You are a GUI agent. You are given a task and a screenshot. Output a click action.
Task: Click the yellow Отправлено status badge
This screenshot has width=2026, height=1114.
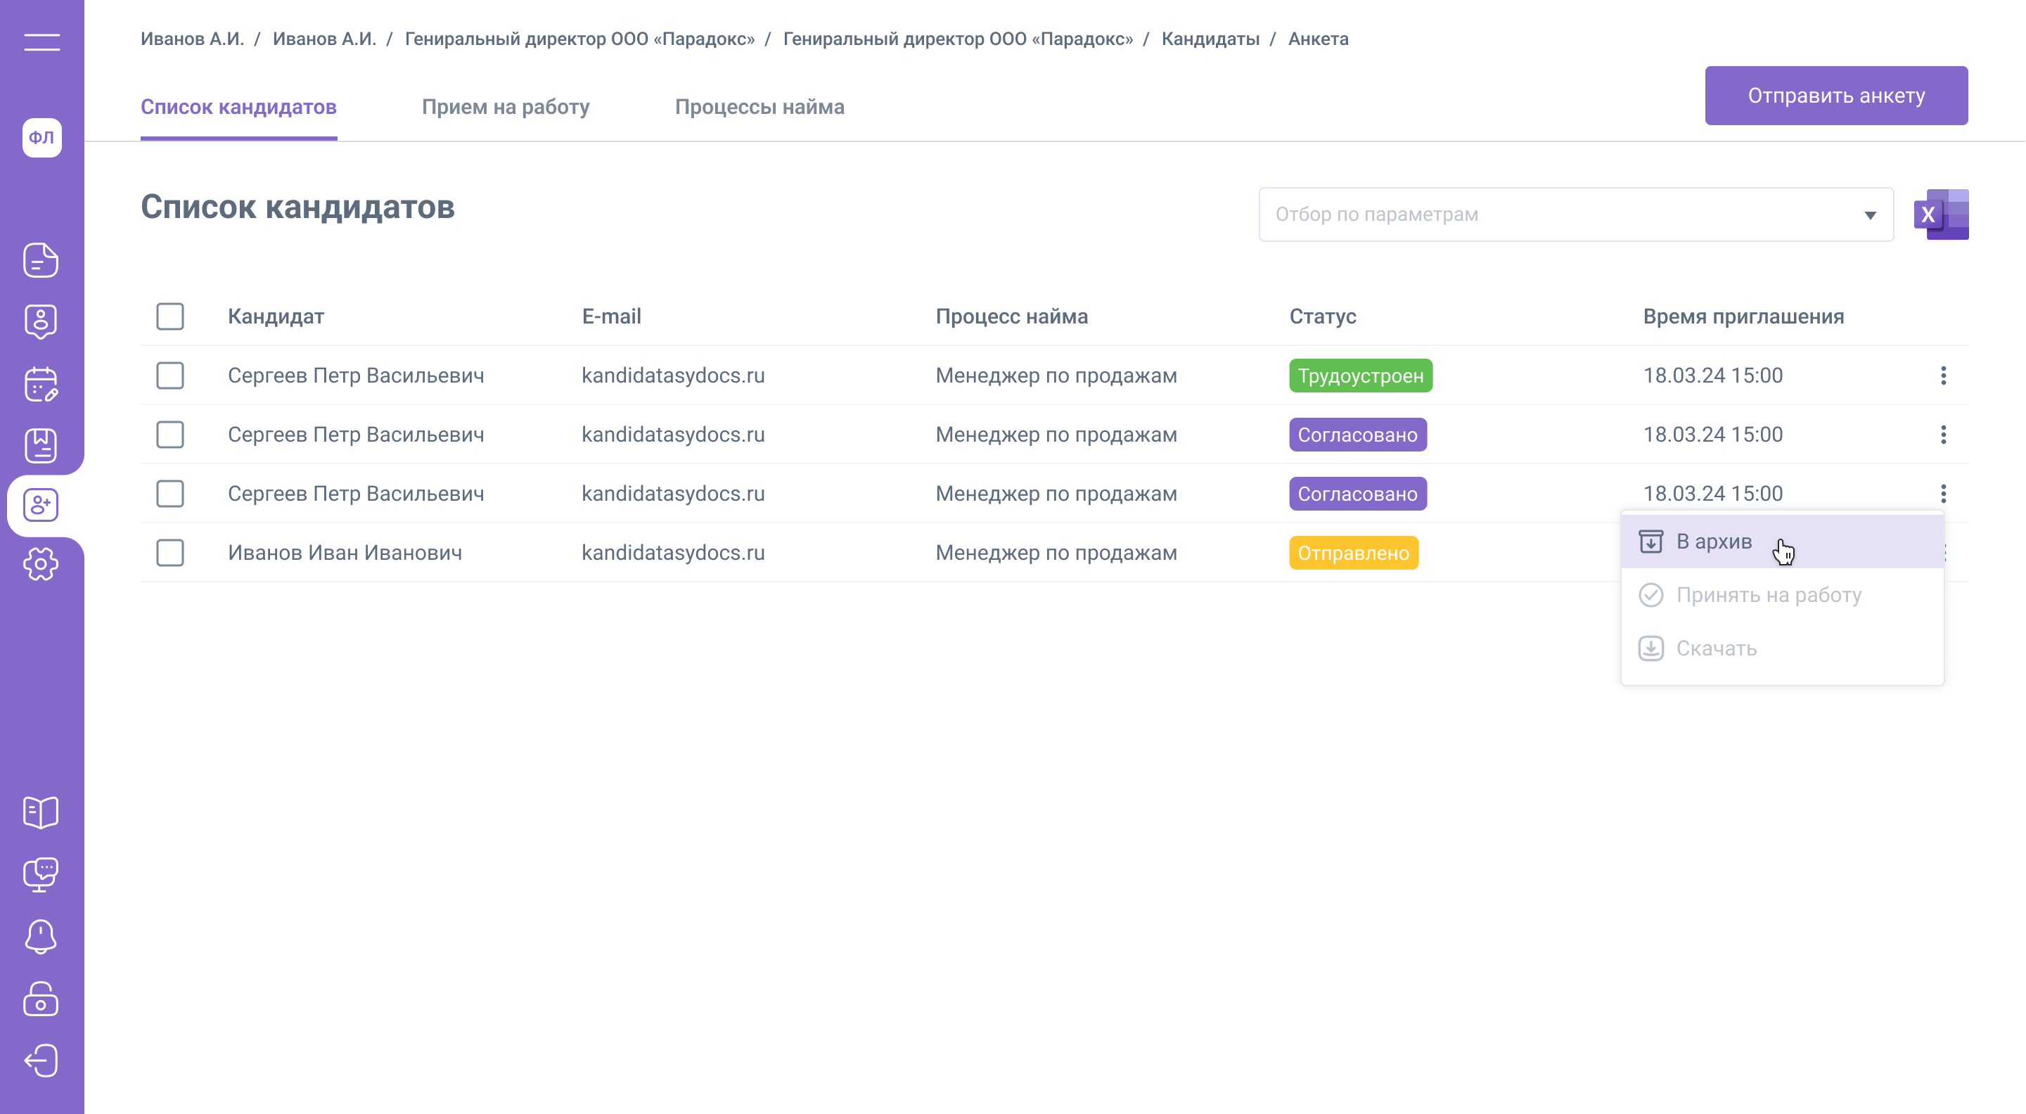tap(1353, 553)
